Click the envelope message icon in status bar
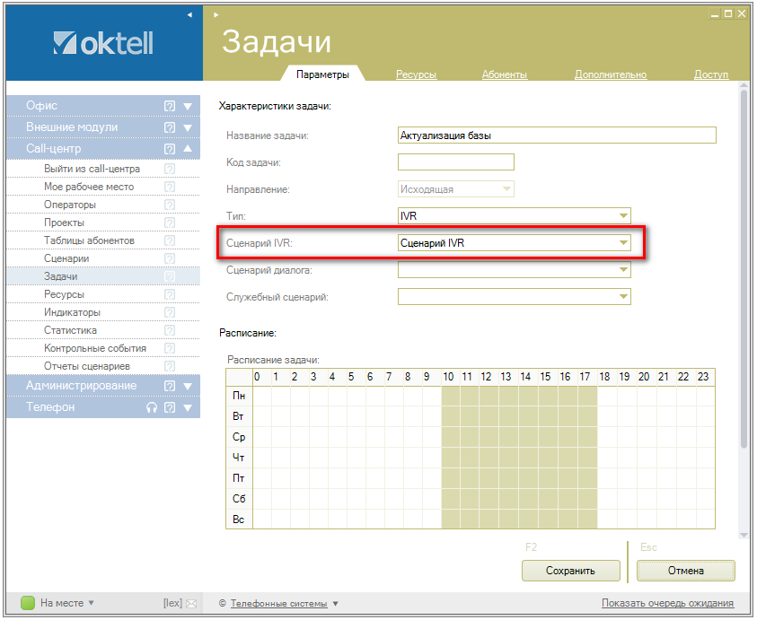757x620 pixels. [x=190, y=604]
